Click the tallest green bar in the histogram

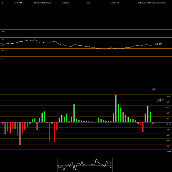tap(116, 108)
